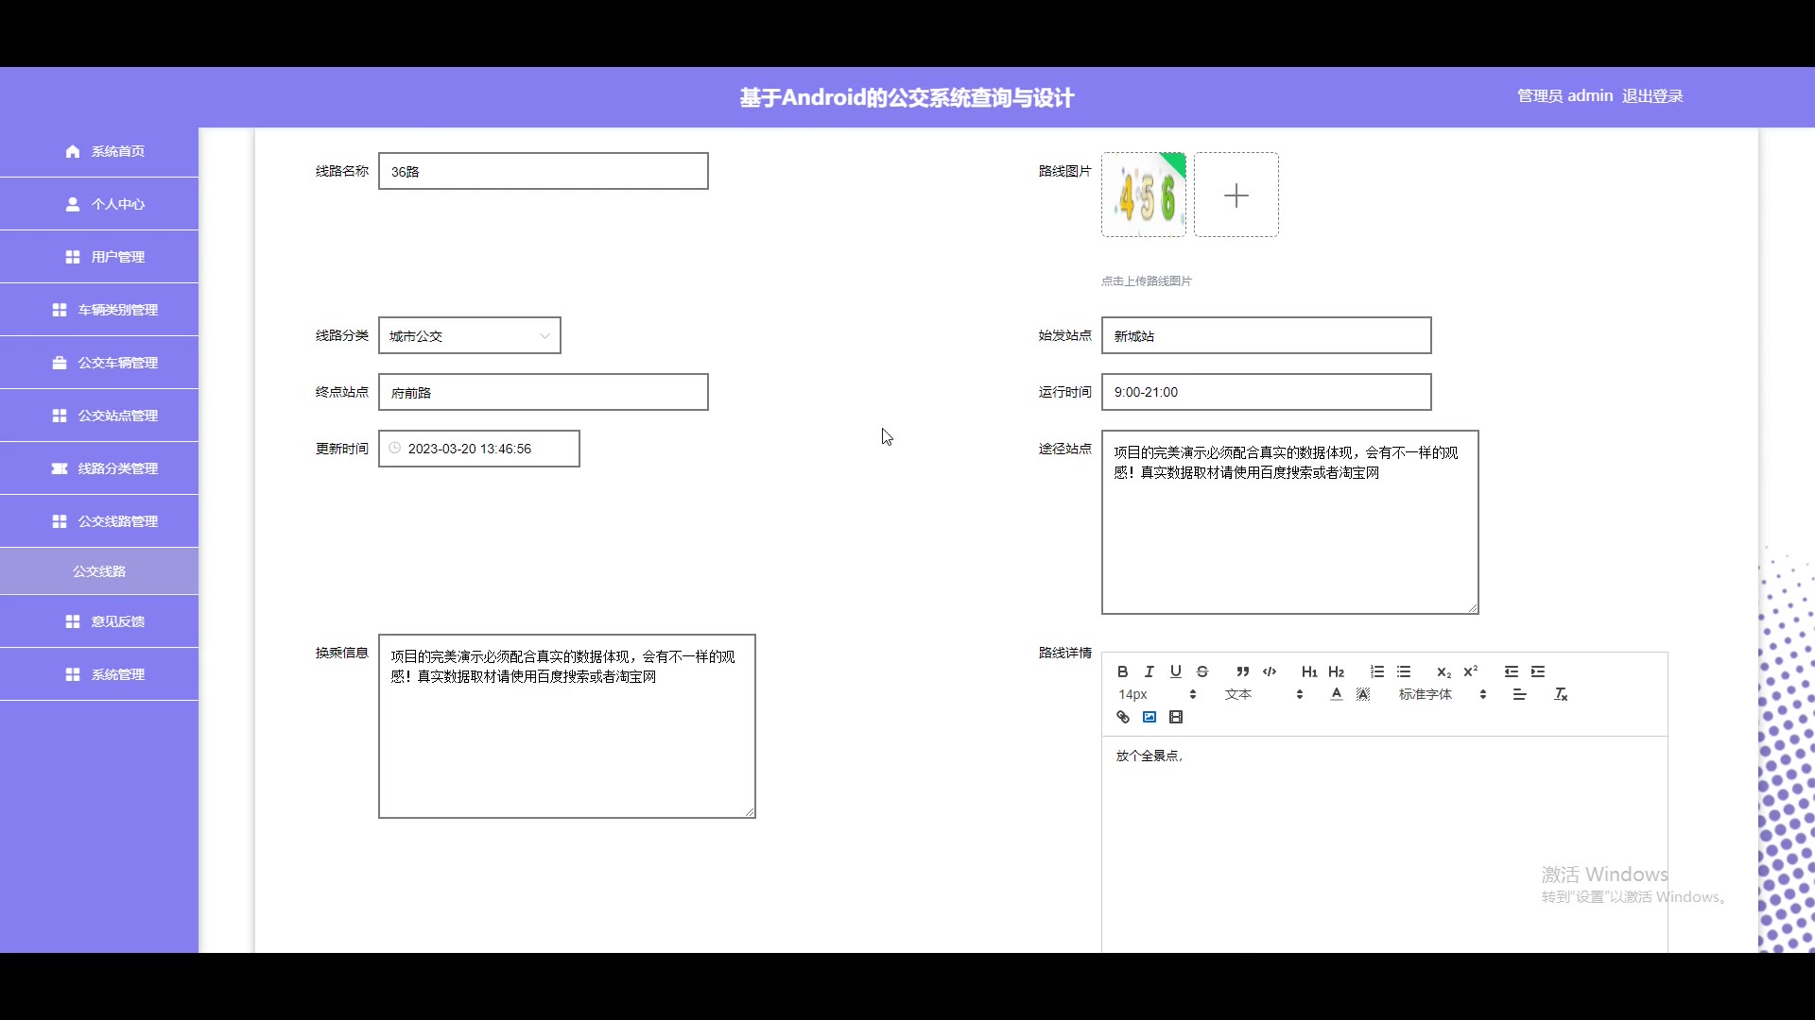This screenshot has height=1020, width=1815.
Task: Toggle italic formatting in editor toolbar
Action: click(1149, 671)
